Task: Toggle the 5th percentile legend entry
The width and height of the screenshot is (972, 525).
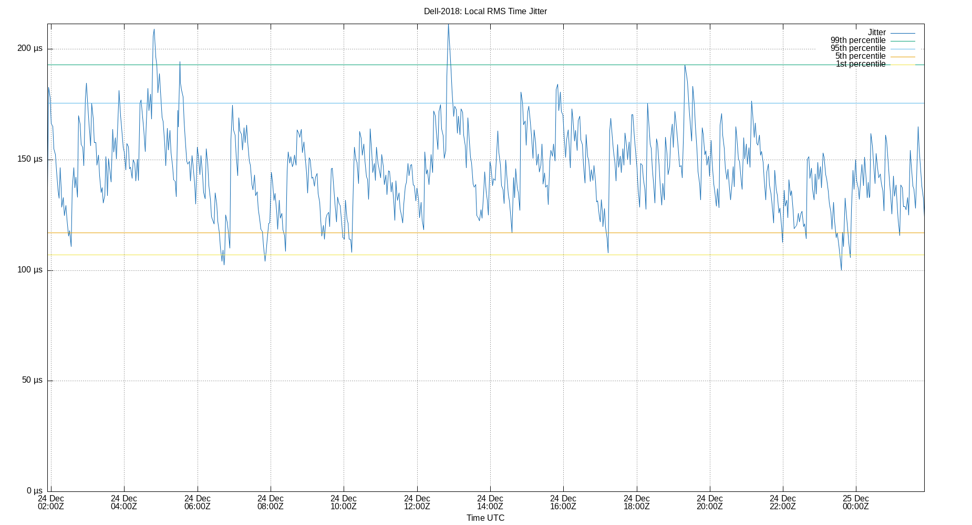Action: 862,56
